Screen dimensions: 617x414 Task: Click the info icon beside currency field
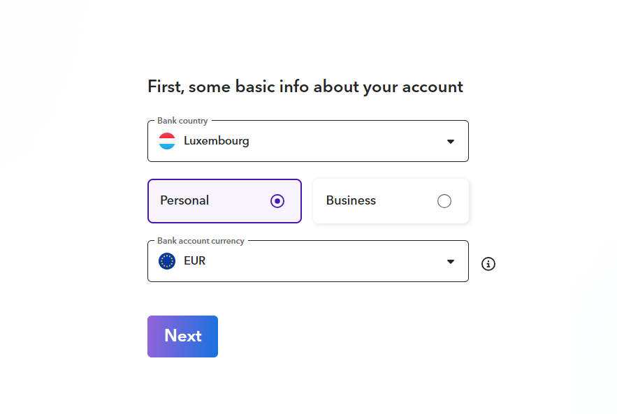click(488, 264)
